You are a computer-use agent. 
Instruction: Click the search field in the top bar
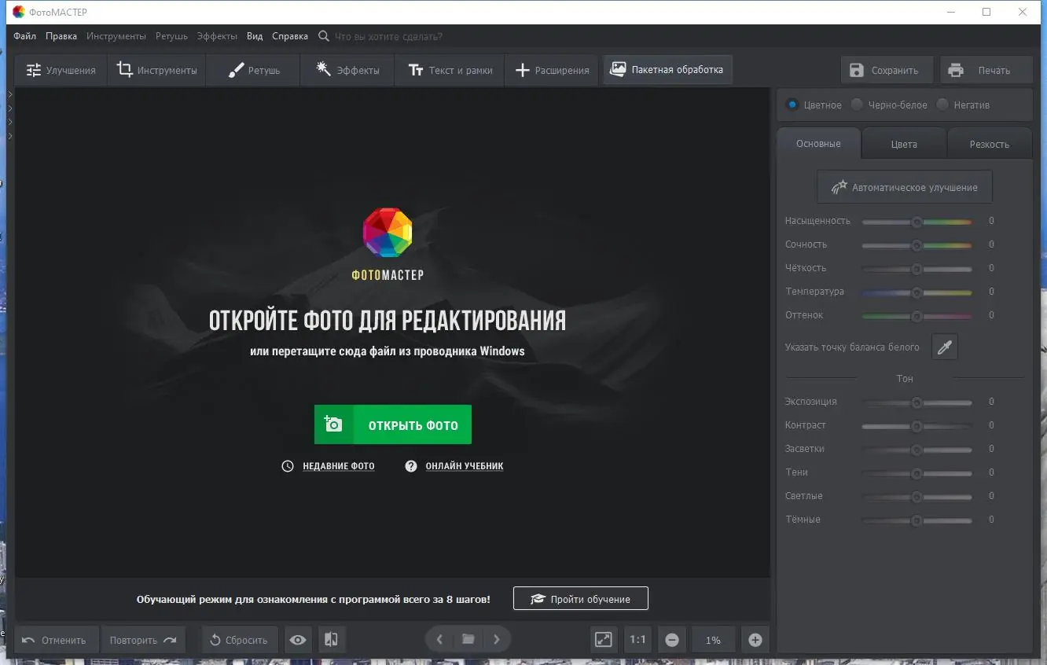385,35
